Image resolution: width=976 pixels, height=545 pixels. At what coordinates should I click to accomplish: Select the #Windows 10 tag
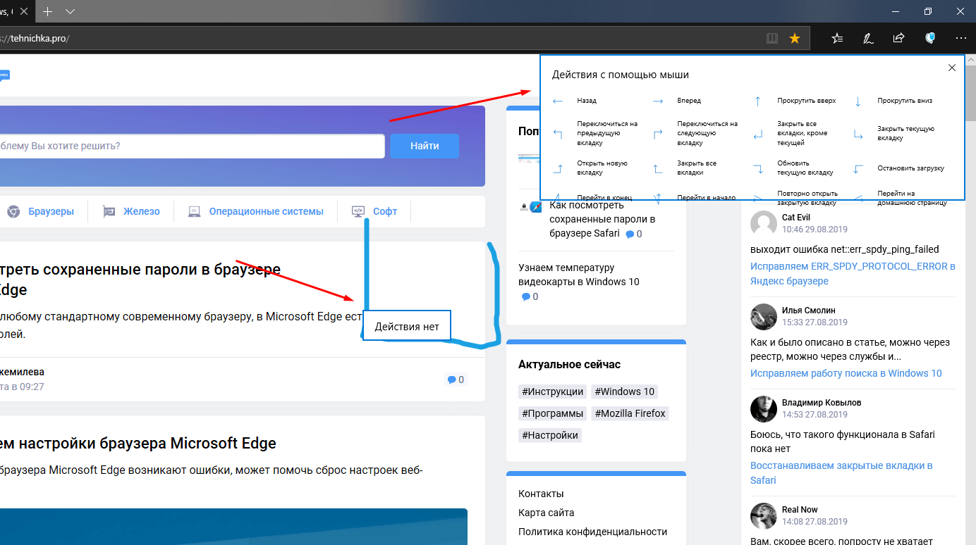(624, 391)
